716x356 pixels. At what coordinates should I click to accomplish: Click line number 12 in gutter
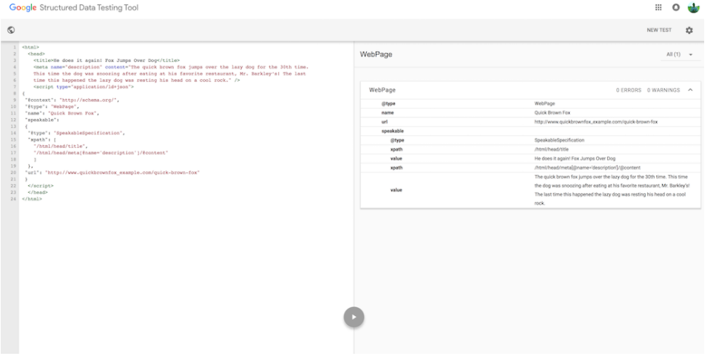[15, 120]
